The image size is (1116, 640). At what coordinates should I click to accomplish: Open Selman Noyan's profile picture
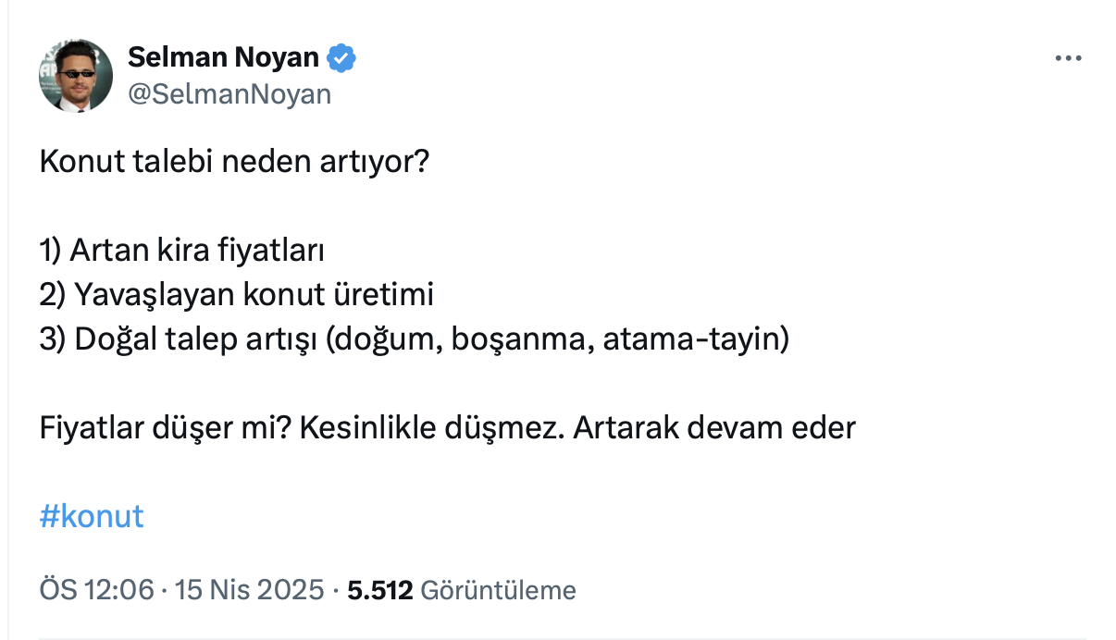76,75
